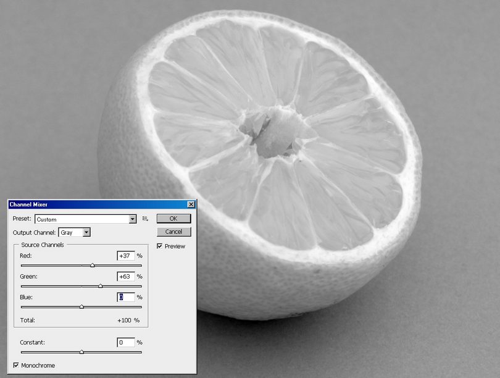
Task: Click the Green channel slider handle
Action: pos(101,286)
